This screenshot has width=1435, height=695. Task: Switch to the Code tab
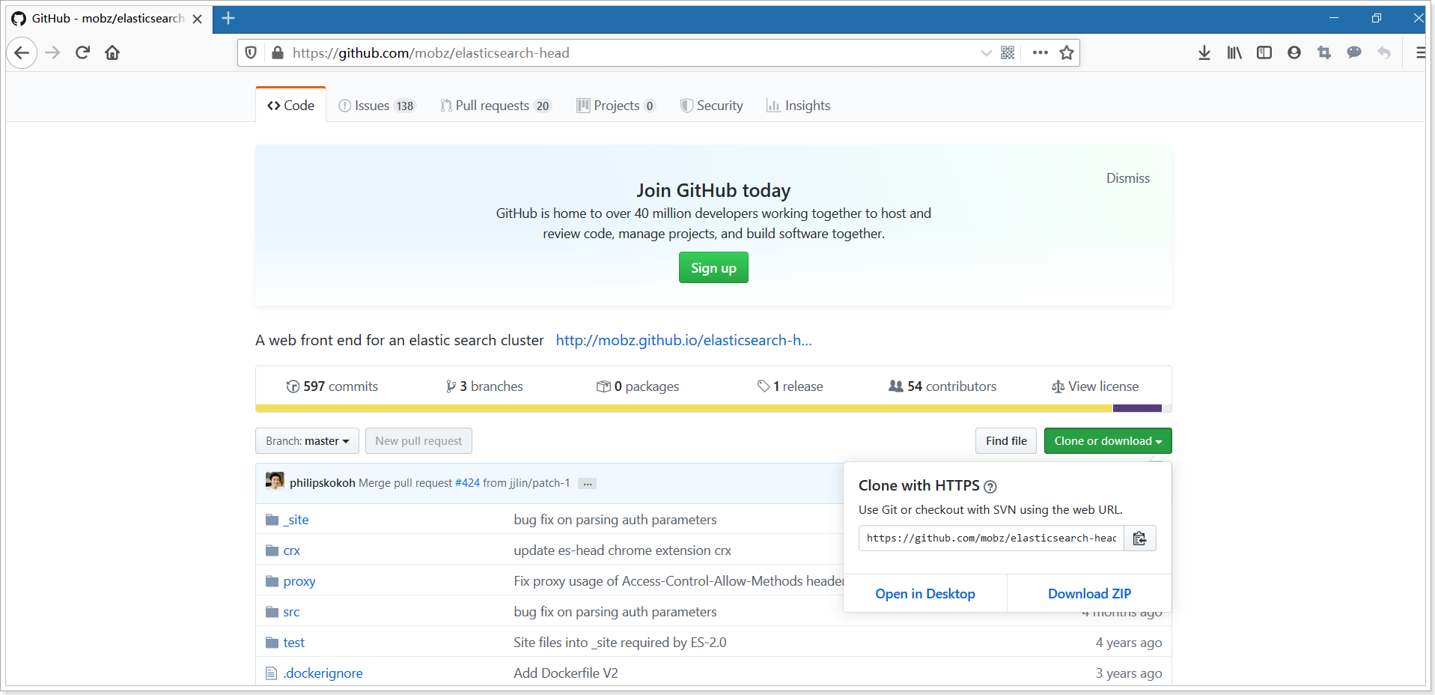point(290,106)
